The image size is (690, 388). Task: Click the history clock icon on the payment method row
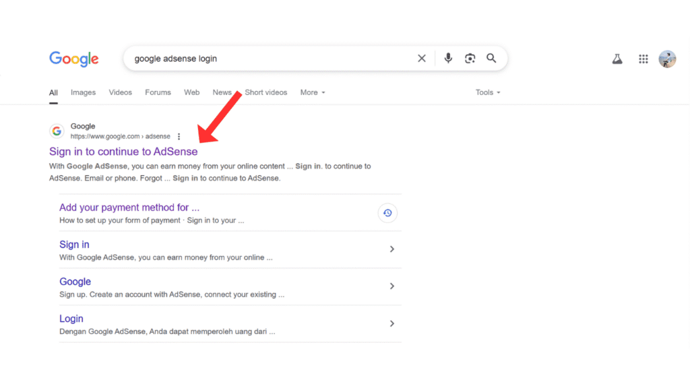[387, 213]
